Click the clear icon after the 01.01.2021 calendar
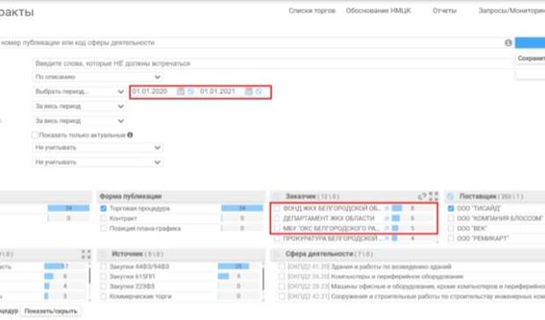545x320 pixels. point(258,91)
